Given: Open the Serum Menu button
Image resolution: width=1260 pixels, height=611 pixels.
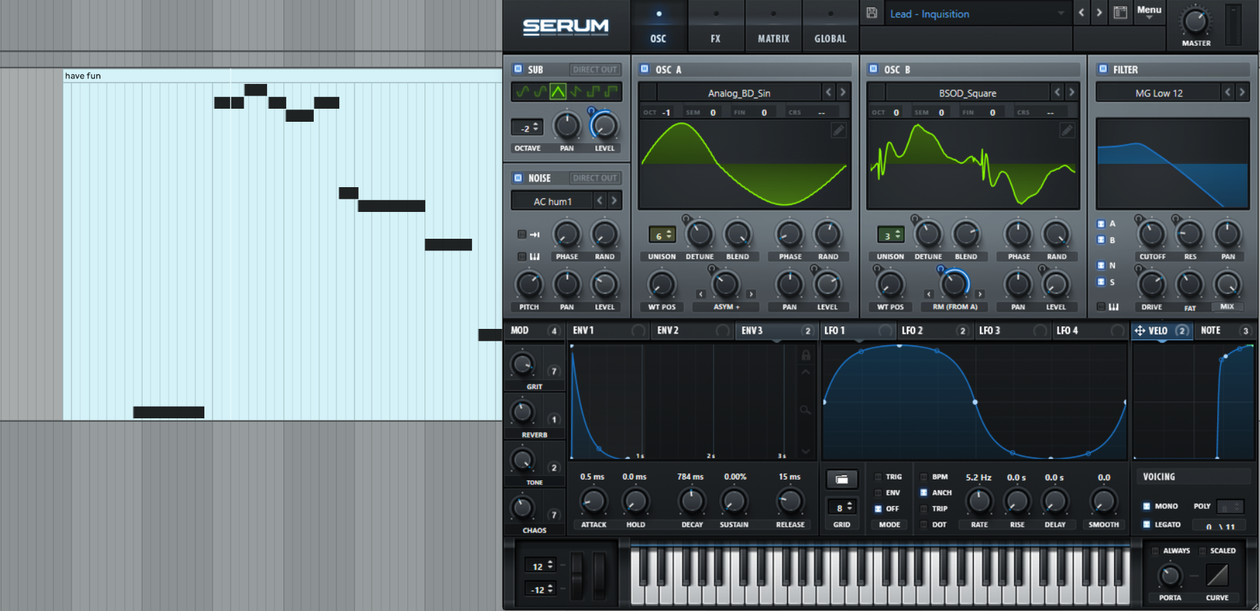Looking at the screenshot, I should pos(1149,11).
